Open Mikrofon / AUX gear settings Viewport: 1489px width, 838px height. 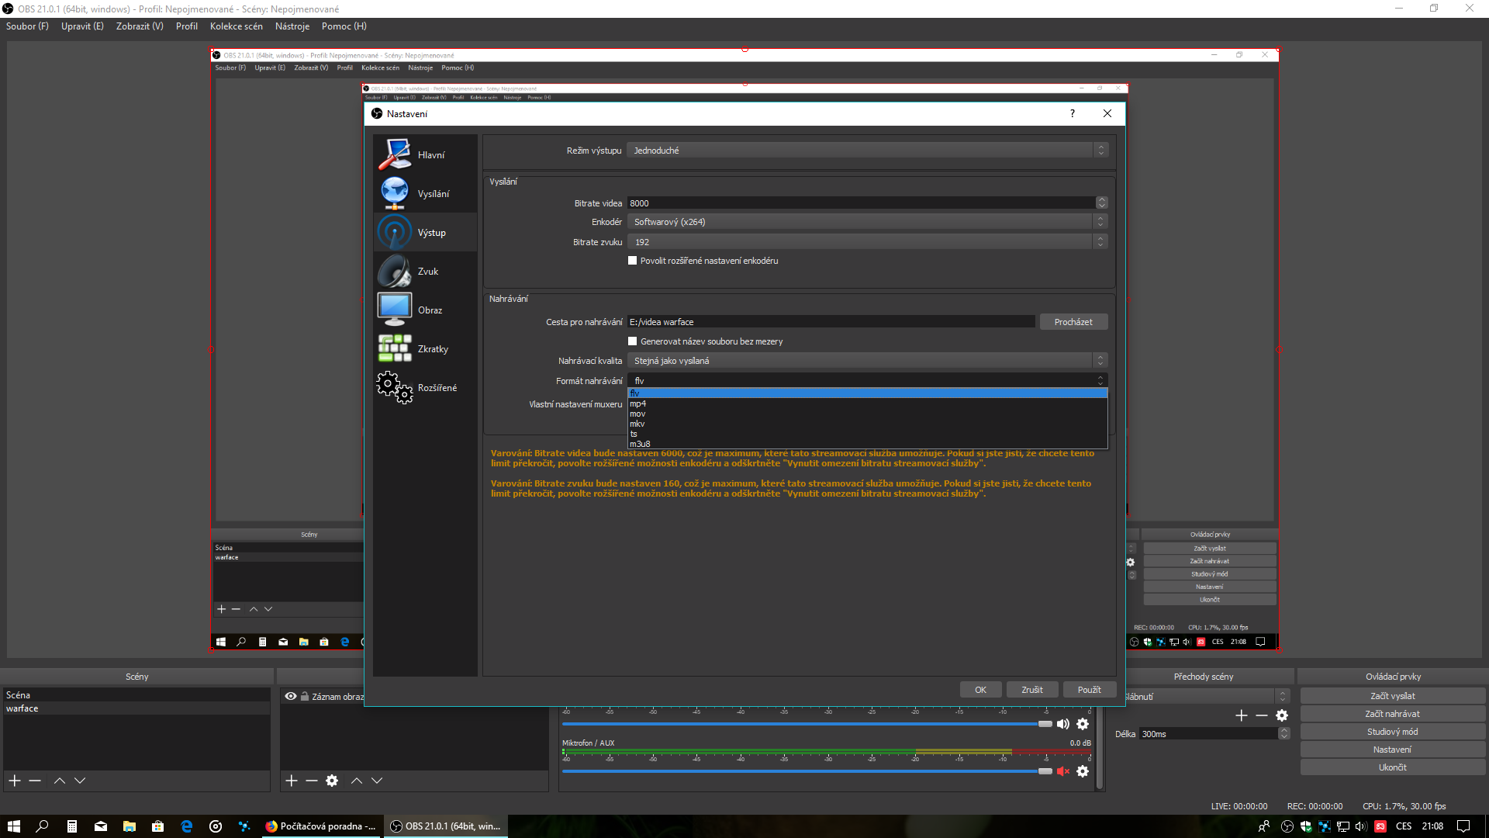[x=1083, y=771]
